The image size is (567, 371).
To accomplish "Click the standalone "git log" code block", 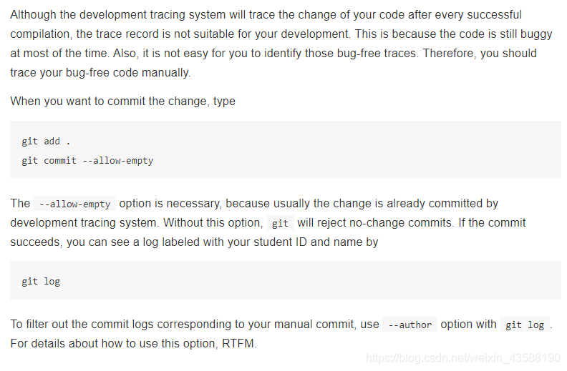I will (x=41, y=281).
